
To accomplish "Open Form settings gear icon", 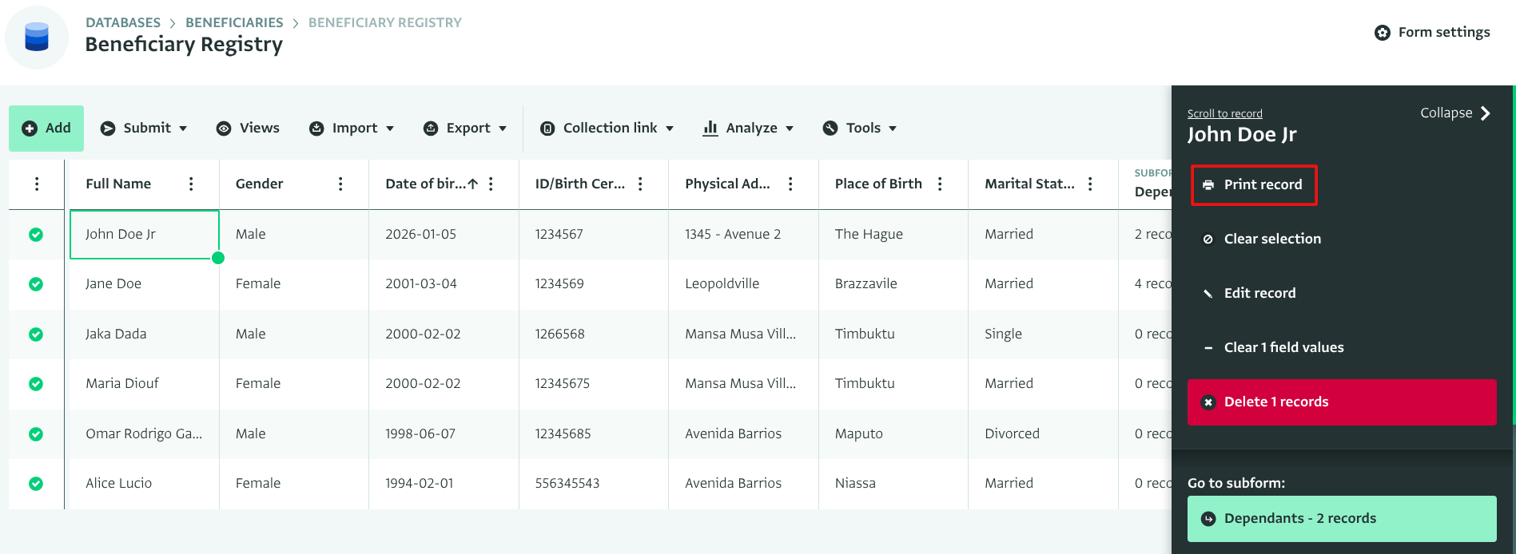I will [1382, 33].
